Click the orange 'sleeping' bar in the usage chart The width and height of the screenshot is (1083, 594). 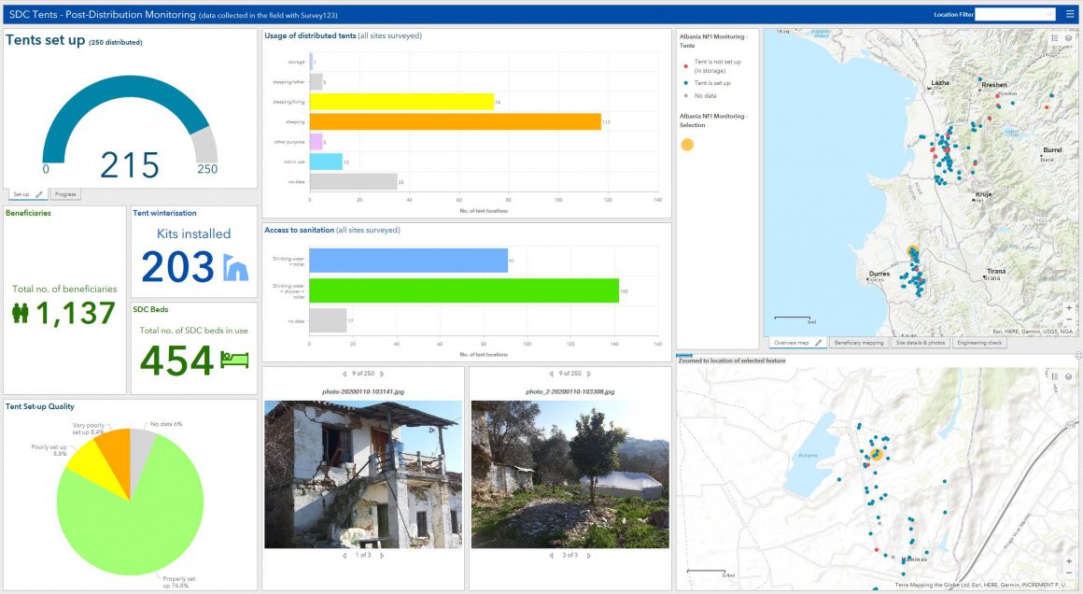pyautogui.click(x=455, y=121)
